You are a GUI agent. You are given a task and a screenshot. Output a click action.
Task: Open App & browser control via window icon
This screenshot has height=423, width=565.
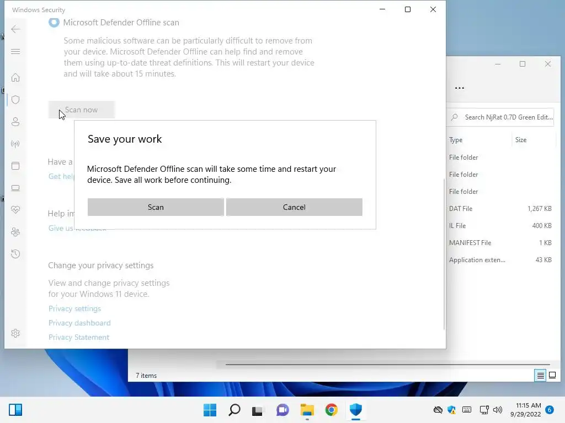(x=15, y=166)
